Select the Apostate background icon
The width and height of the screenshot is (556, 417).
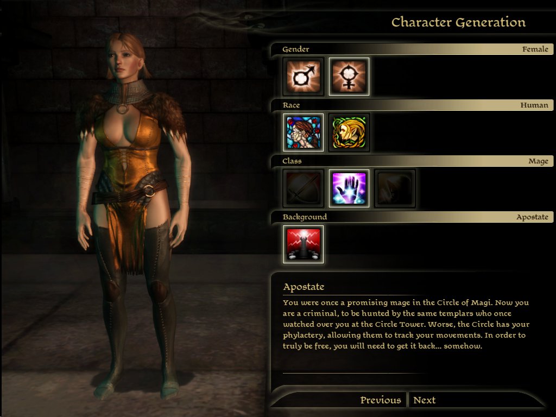pyautogui.click(x=303, y=244)
